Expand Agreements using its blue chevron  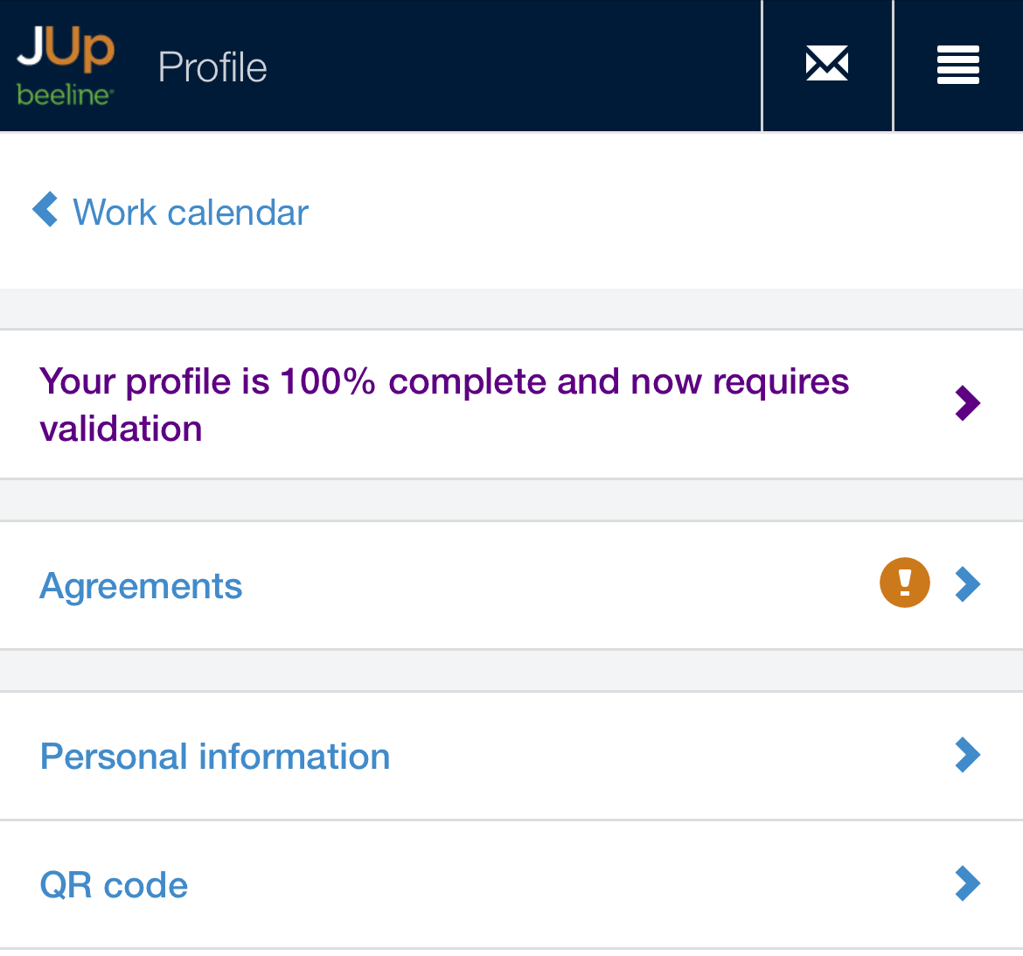[x=967, y=584]
